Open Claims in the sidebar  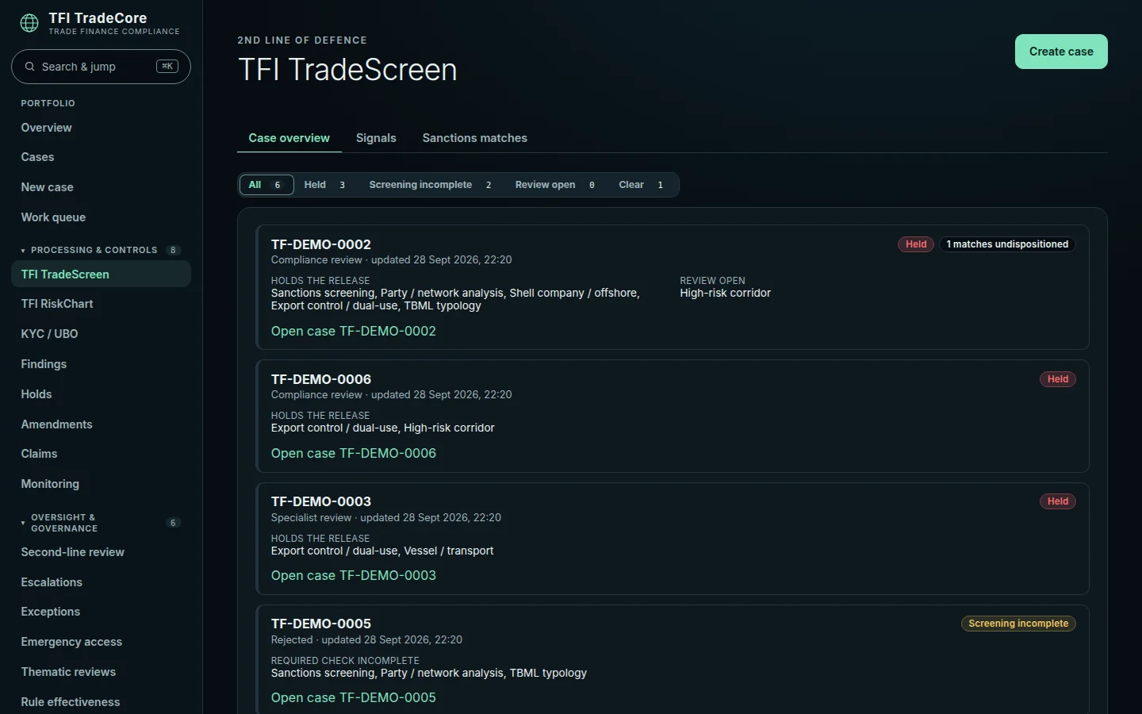coord(101,454)
